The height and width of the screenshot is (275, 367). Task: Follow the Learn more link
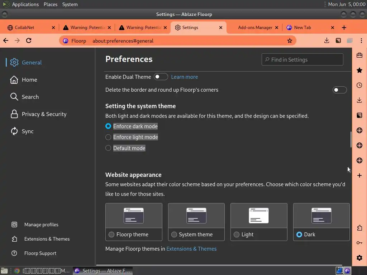click(185, 77)
